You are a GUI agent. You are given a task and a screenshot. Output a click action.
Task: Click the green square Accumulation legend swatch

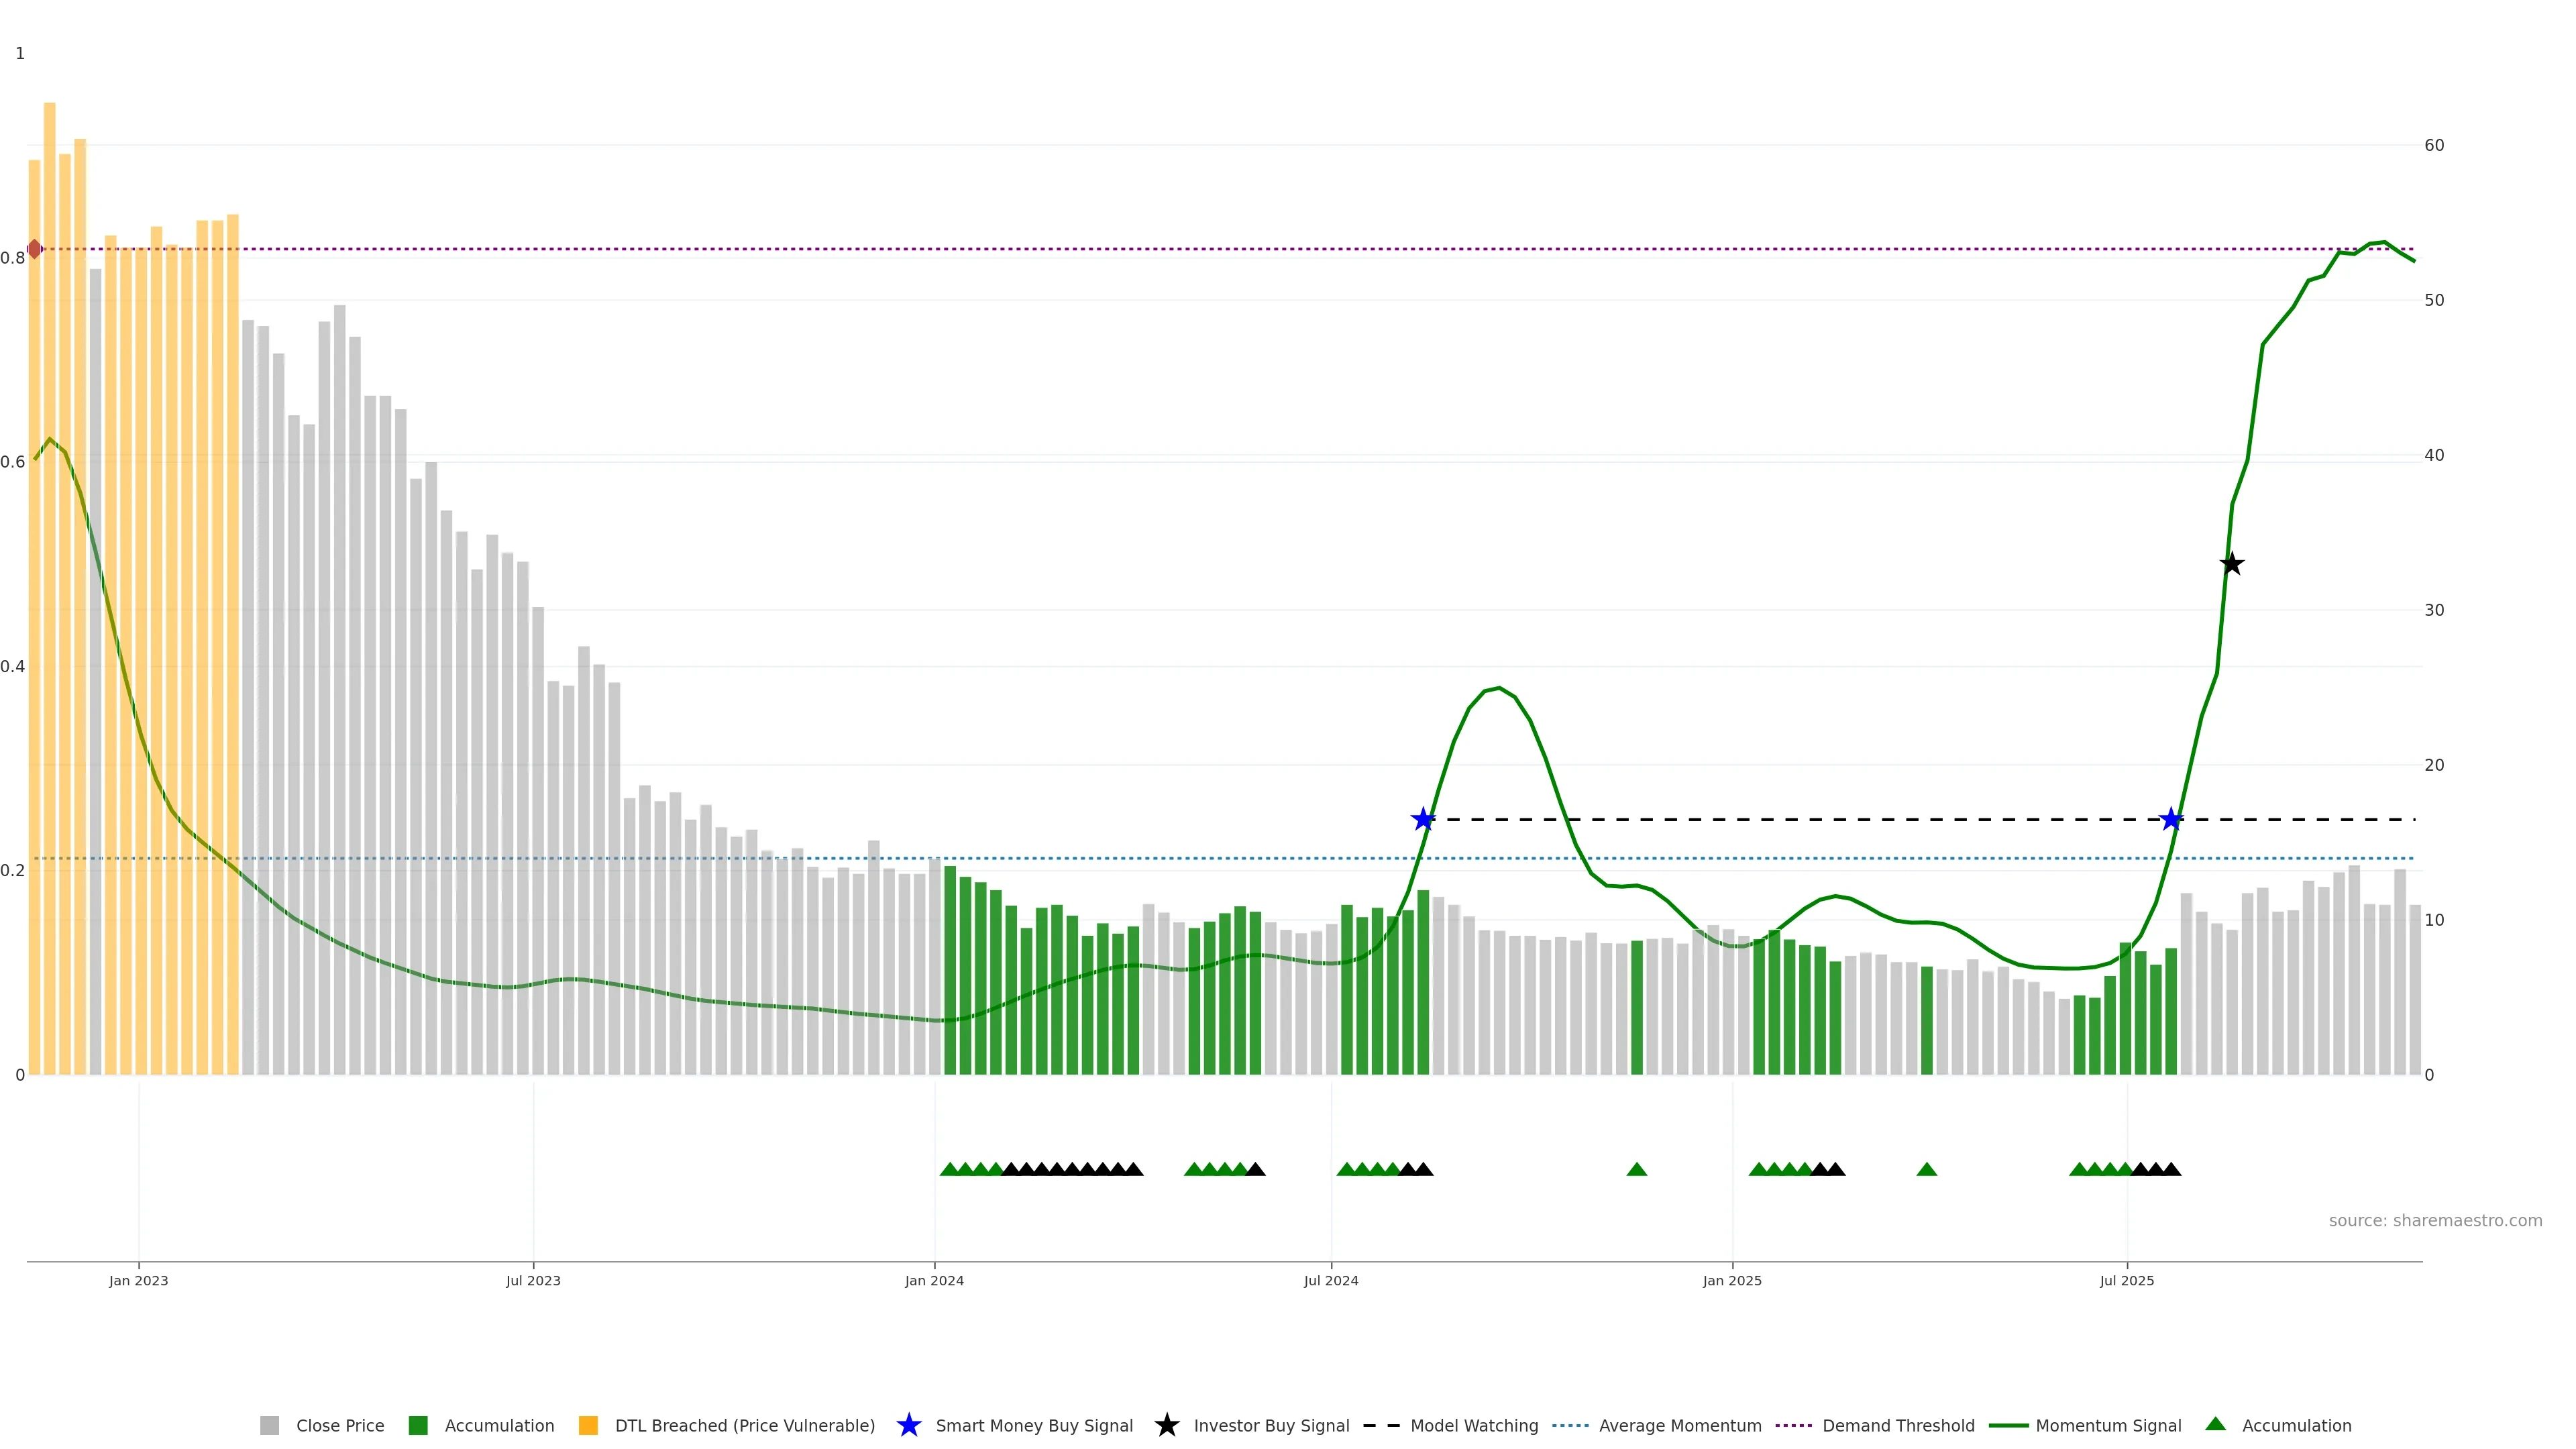[x=418, y=1426]
